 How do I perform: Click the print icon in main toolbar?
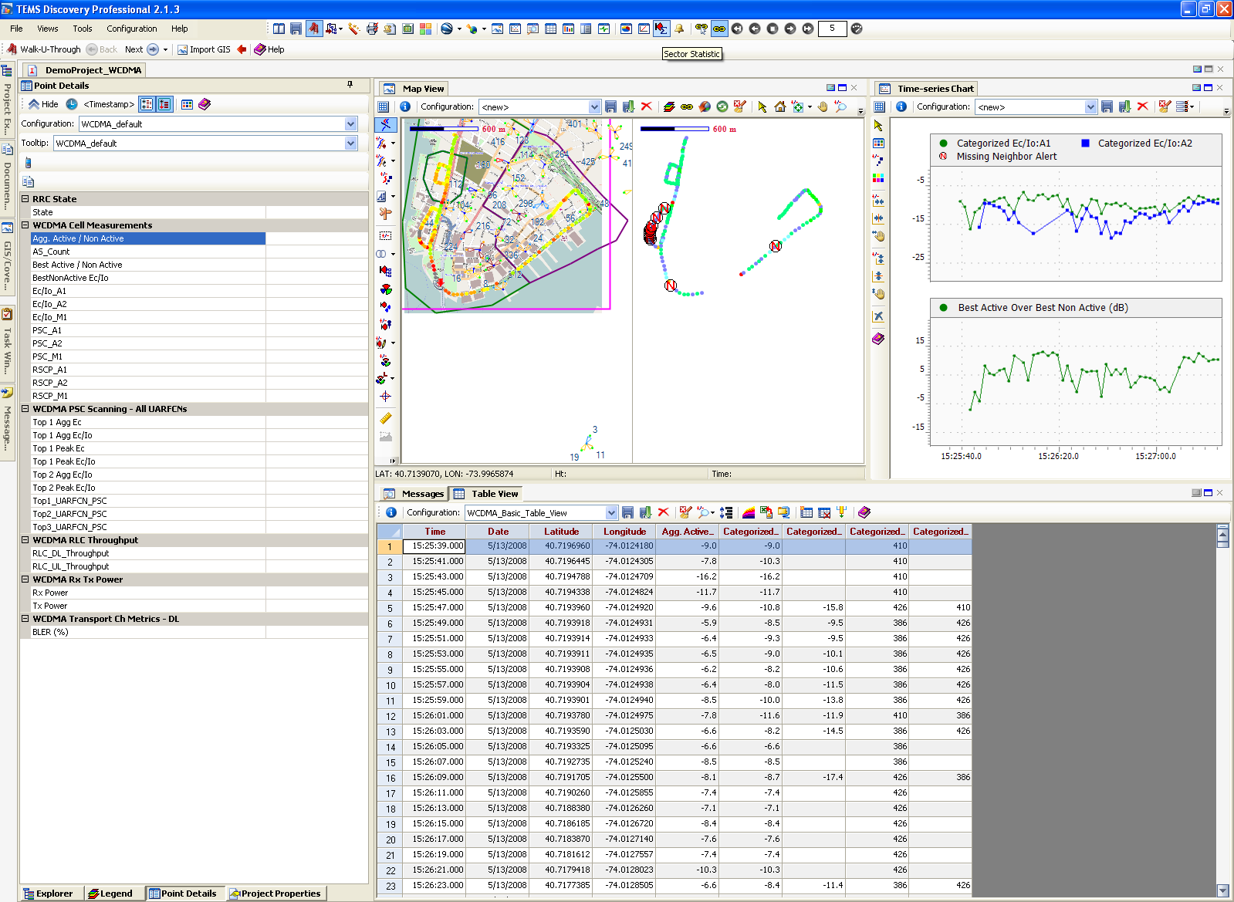point(372,29)
